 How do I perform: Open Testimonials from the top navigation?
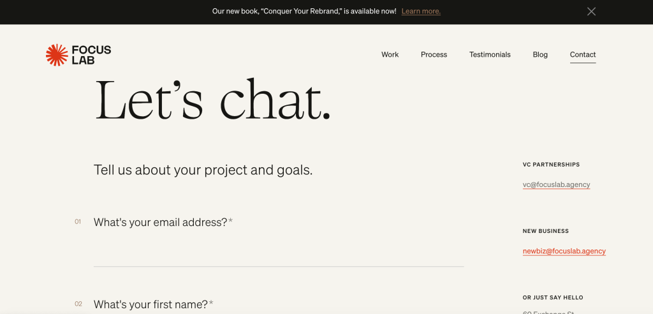coord(490,55)
